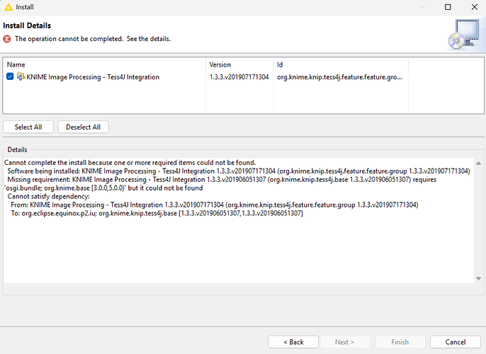486x354 pixels.
Task: Click the 'To: org.eclipse.equinox.p2.iu' line
Action: 157,213
